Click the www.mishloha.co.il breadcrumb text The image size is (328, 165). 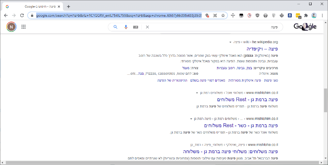pyautogui.click(x=263, y=144)
